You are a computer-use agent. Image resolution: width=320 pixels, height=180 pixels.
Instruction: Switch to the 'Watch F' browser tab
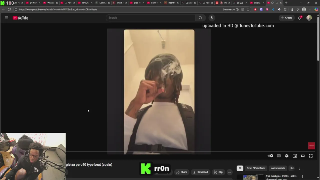(119, 3)
